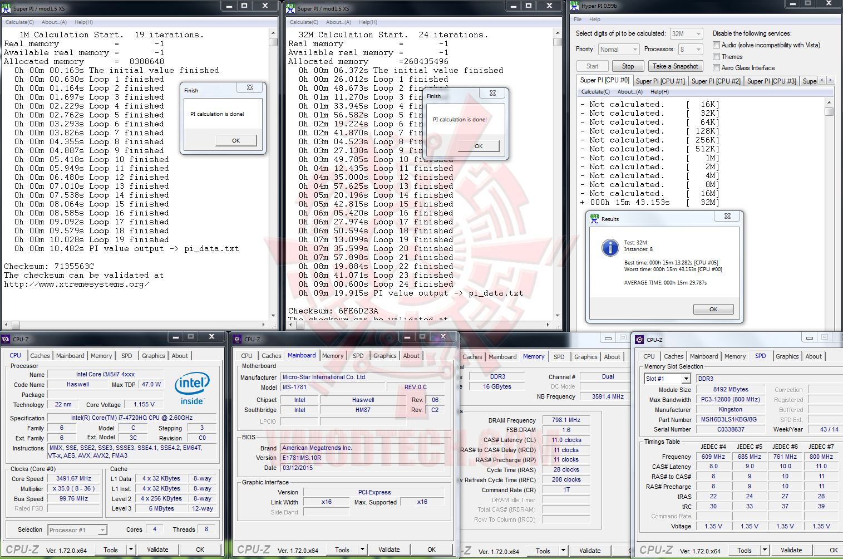843x559 pixels.
Task: Open the Processor #1 selection dropdown
Action: 77,530
